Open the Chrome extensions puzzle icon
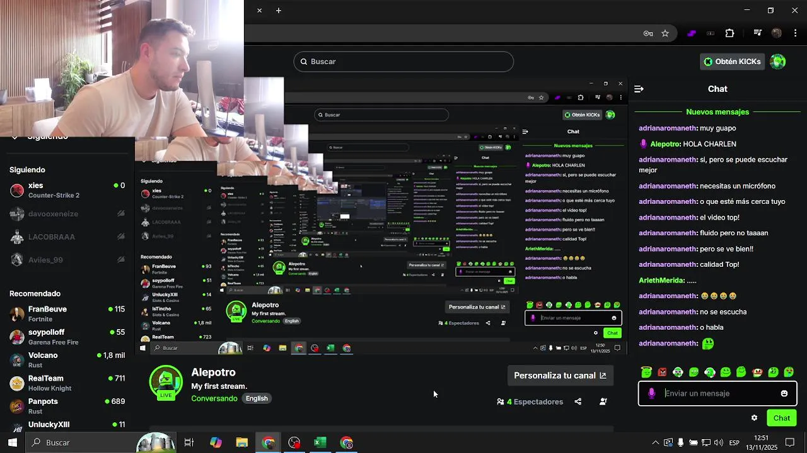807x453 pixels. point(730,33)
